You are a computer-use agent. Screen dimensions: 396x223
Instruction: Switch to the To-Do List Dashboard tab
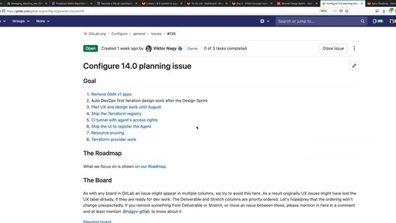point(206,4)
